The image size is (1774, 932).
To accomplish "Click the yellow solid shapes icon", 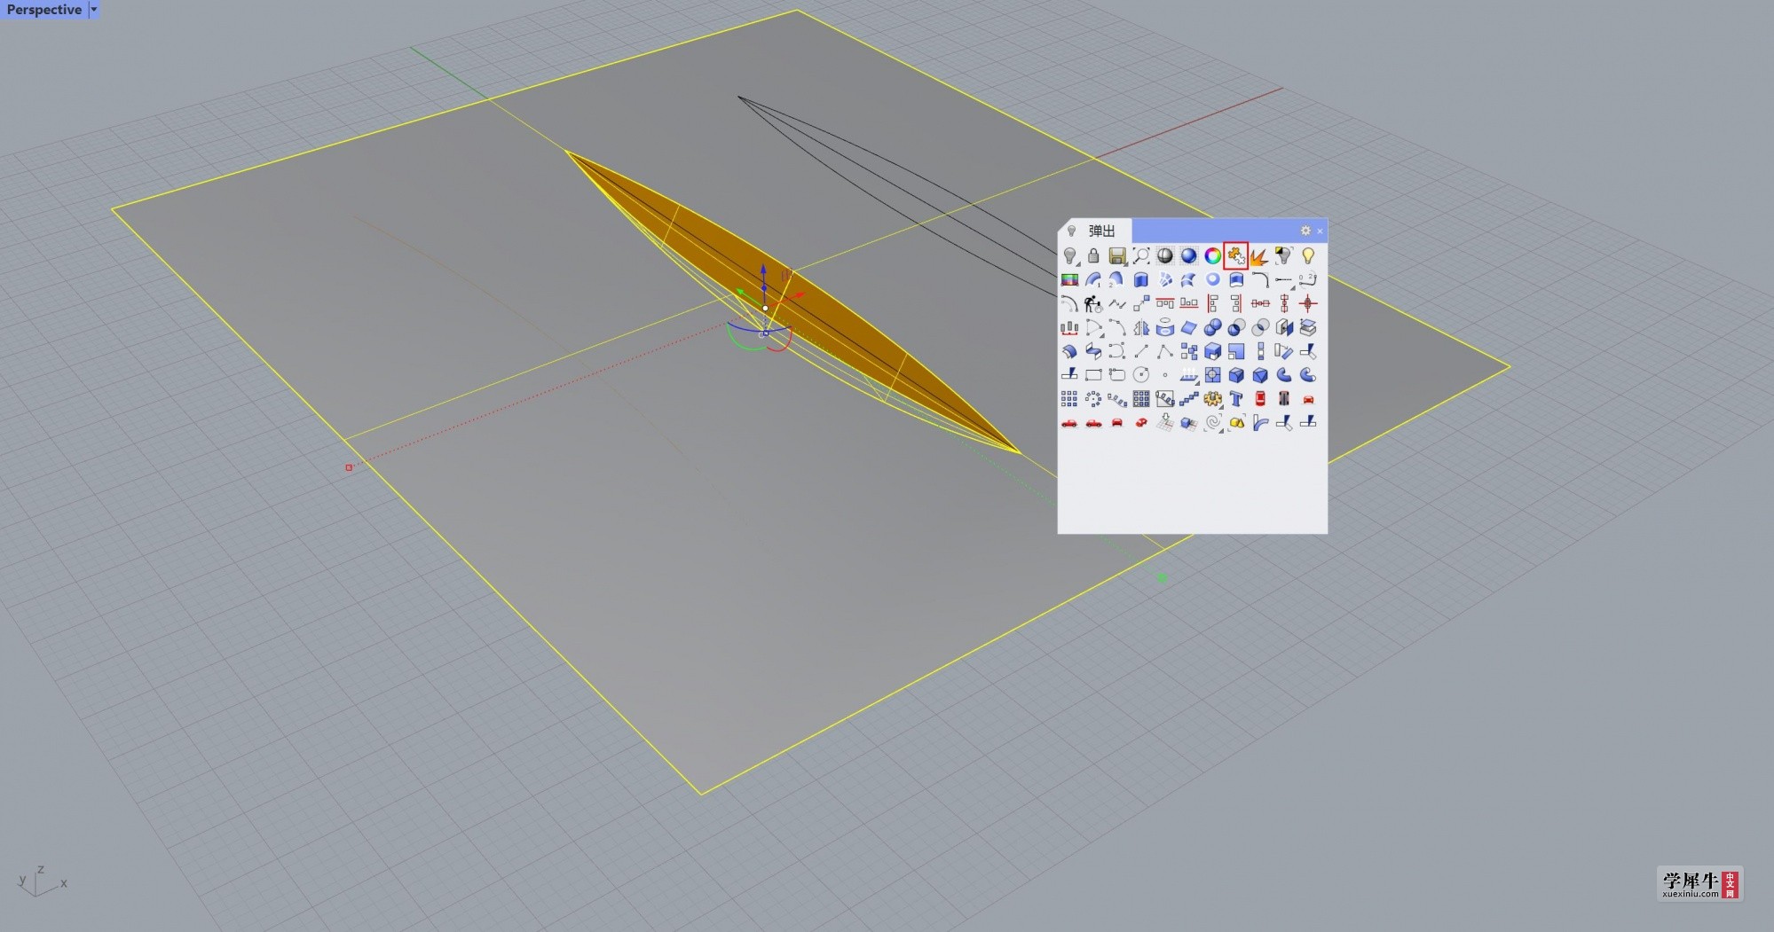I will coord(1236,423).
